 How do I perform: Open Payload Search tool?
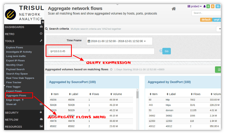15,69
